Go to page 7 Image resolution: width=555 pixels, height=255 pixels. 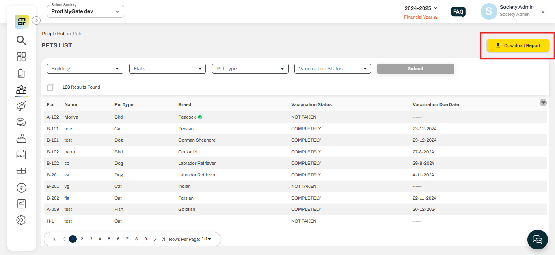pyautogui.click(x=127, y=239)
